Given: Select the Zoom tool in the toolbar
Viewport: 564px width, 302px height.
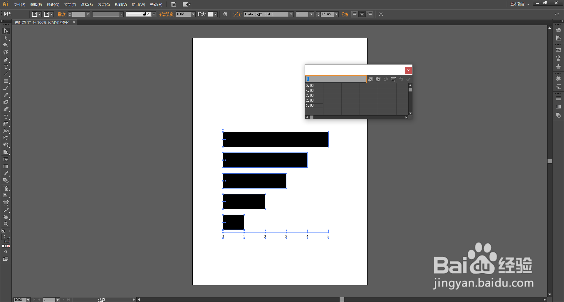Looking at the screenshot, I should click(6, 224).
